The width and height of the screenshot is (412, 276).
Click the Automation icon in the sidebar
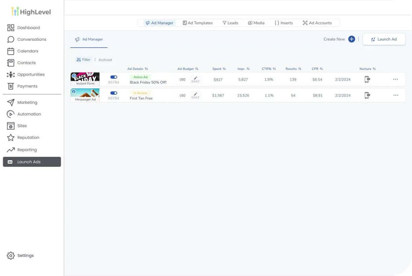tap(11, 114)
